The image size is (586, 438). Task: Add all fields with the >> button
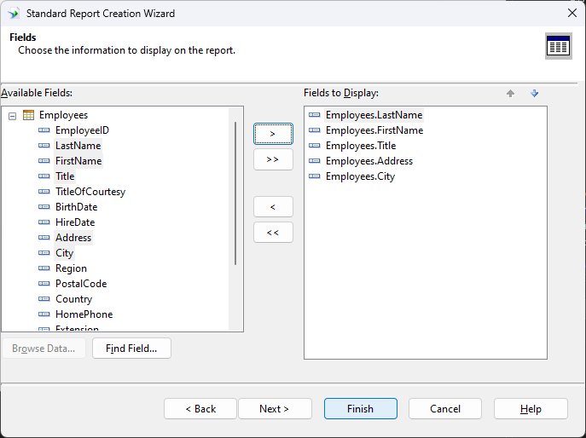[x=273, y=159]
